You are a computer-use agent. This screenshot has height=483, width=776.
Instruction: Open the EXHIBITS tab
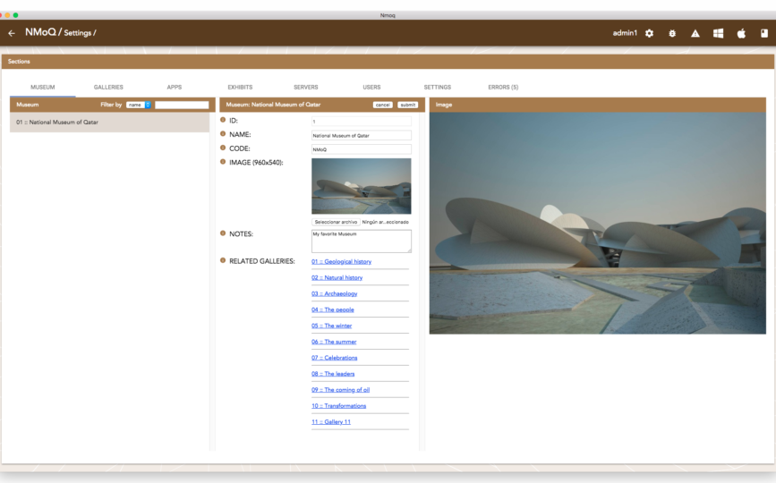click(240, 87)
